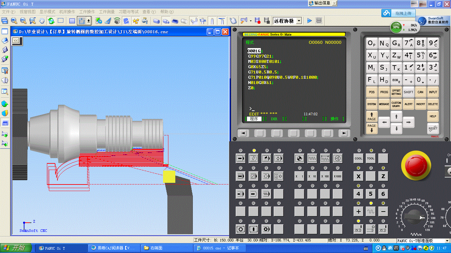Screen dimensions: 451x253
Task: Select the Z axis key
Action: 383,176
